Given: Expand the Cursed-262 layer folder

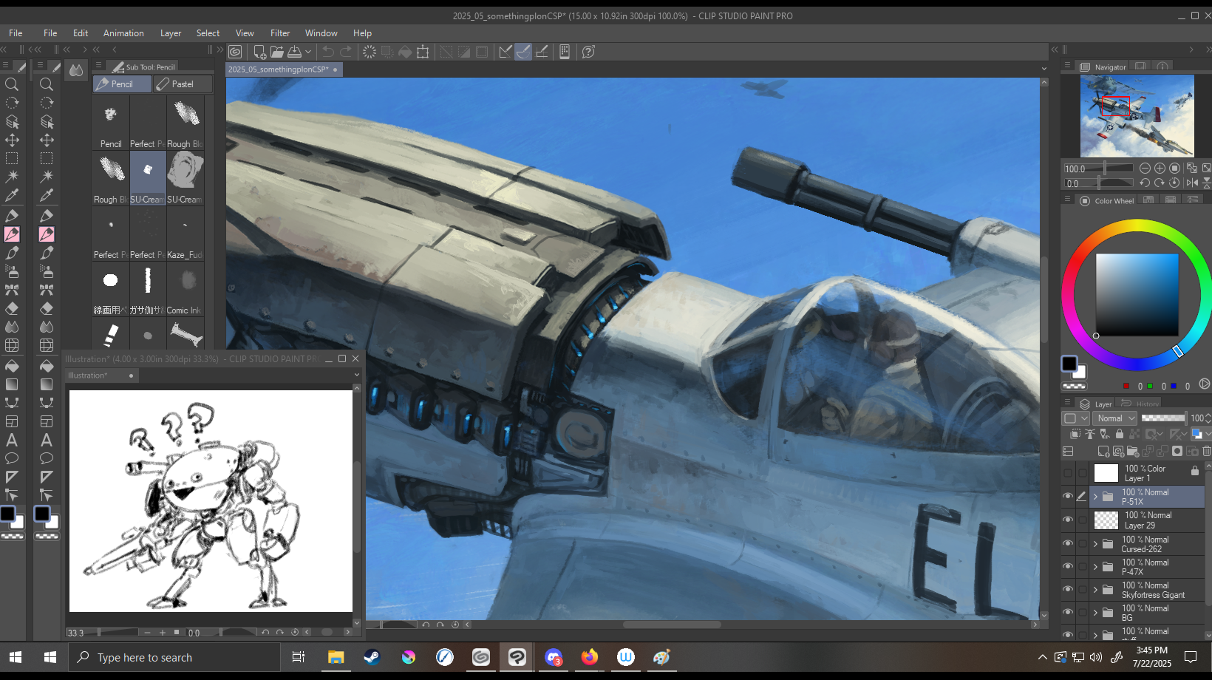Looking at the screenshot, I should point(1096,544).
